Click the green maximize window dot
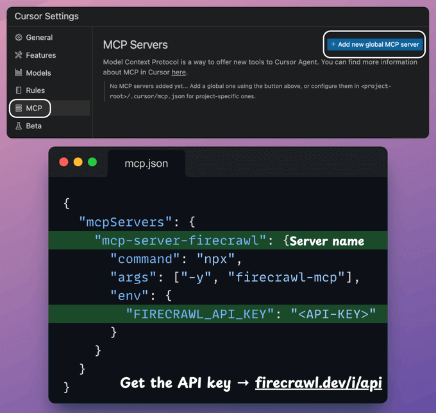 click(92, 162)
